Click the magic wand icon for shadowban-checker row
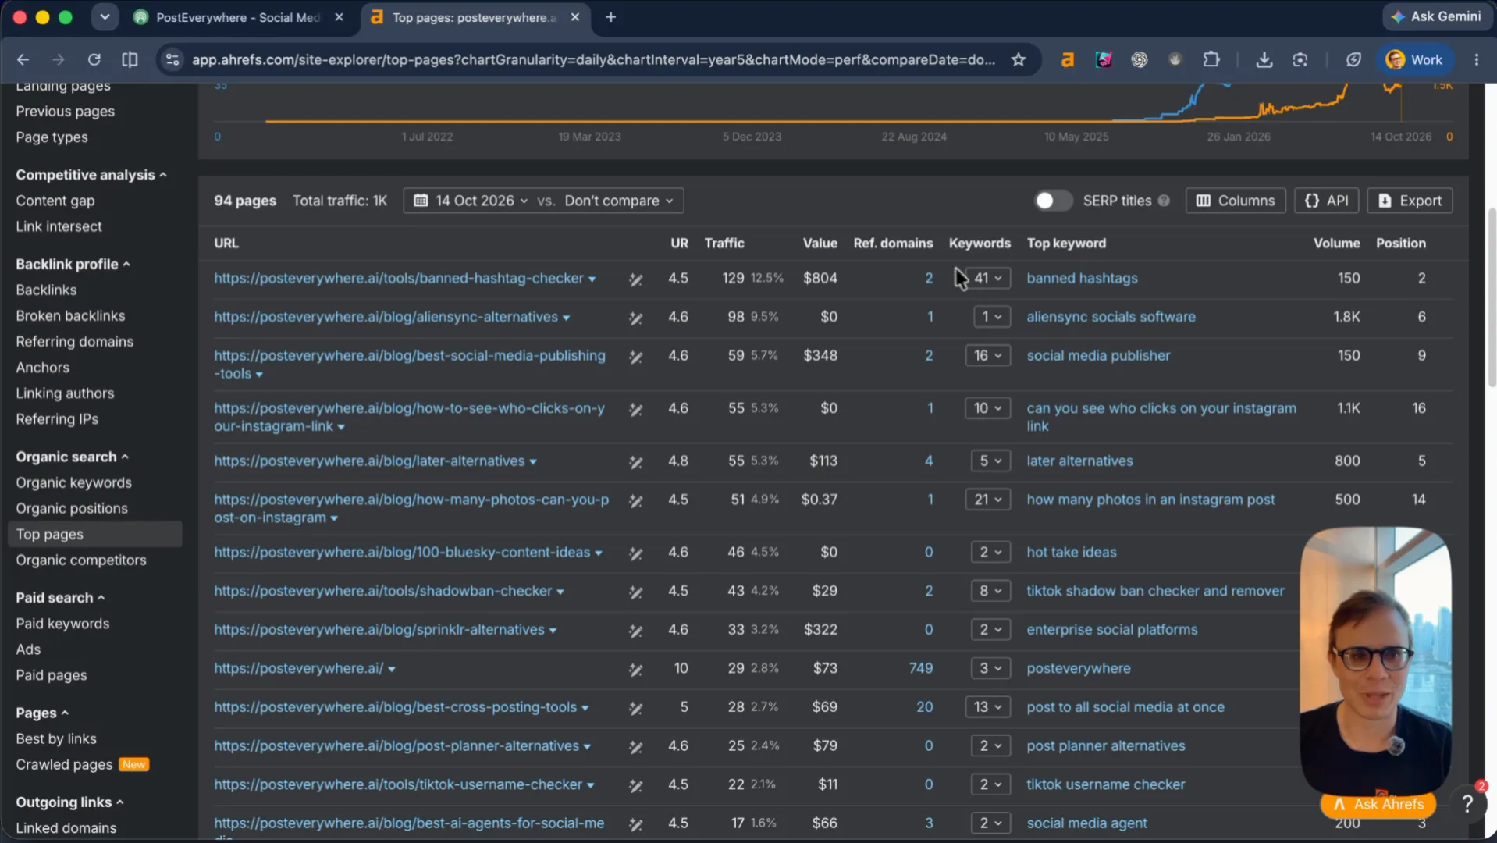The height and width of the screenshot is (843, 1497). [636, 592]
